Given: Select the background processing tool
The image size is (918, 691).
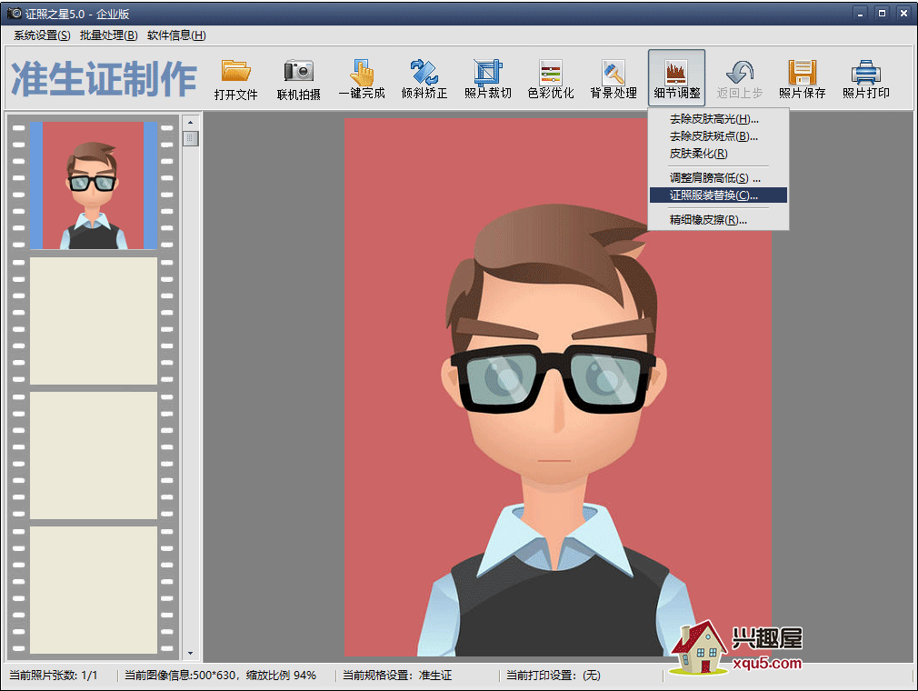Looking at the screenshot, I should 614,72.
